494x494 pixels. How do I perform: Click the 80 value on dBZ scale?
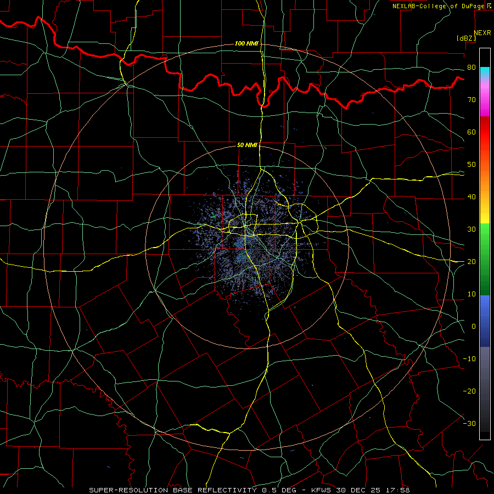pyautogui.click(x=471, y=68)
